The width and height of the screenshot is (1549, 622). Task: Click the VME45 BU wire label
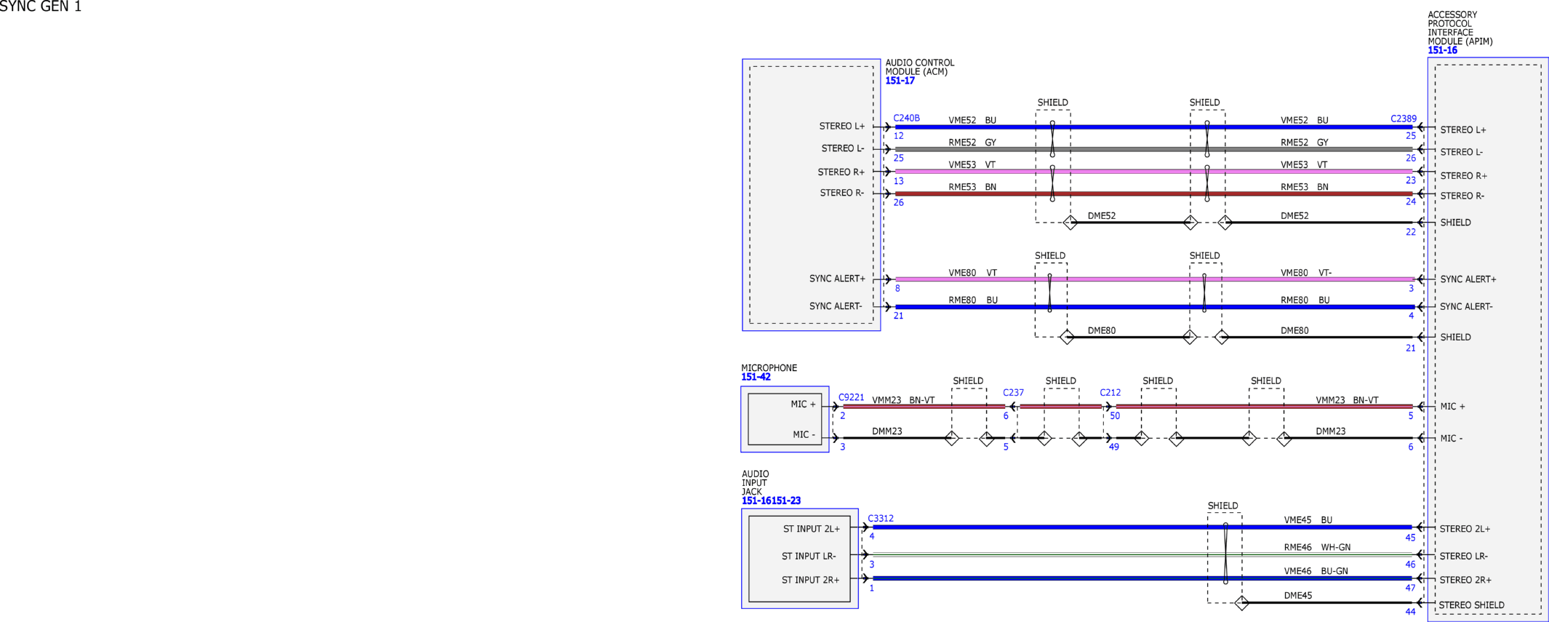[x=1308, y=520]
